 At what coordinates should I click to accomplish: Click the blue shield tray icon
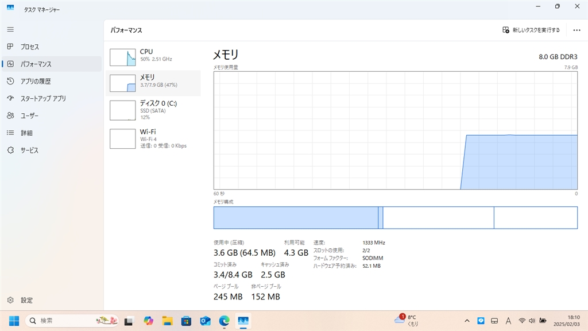481,321
